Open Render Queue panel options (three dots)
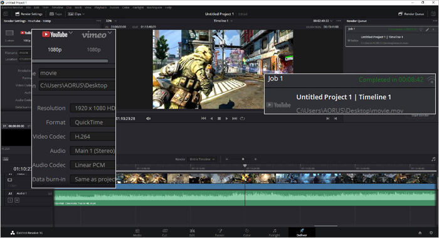This screenshot has width=439, height=238. point(435,21)
